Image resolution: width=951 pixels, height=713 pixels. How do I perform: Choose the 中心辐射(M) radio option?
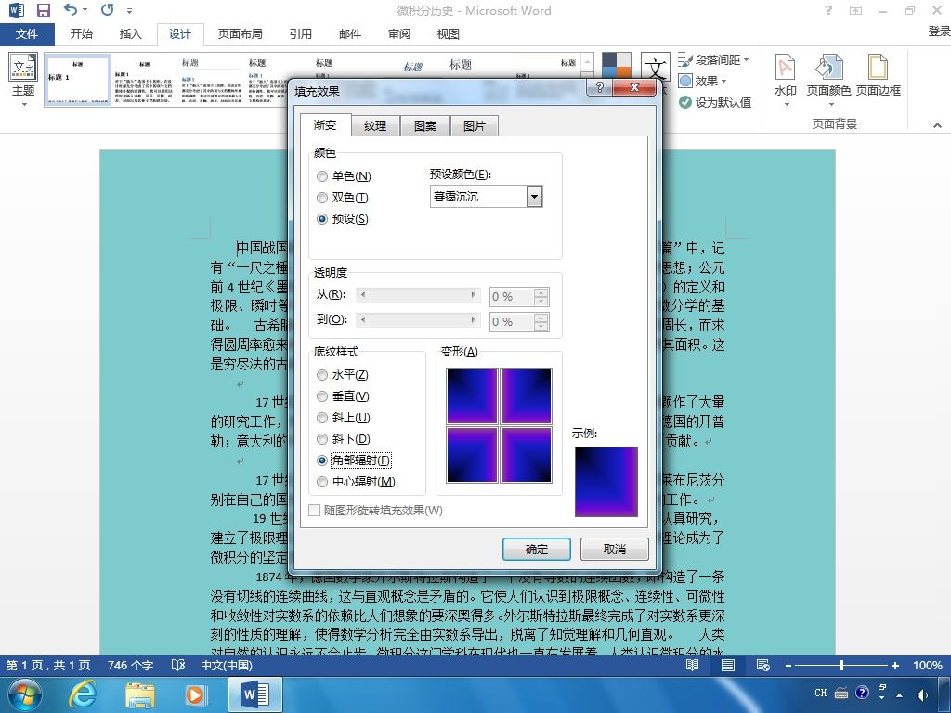(x=322, y=482)
